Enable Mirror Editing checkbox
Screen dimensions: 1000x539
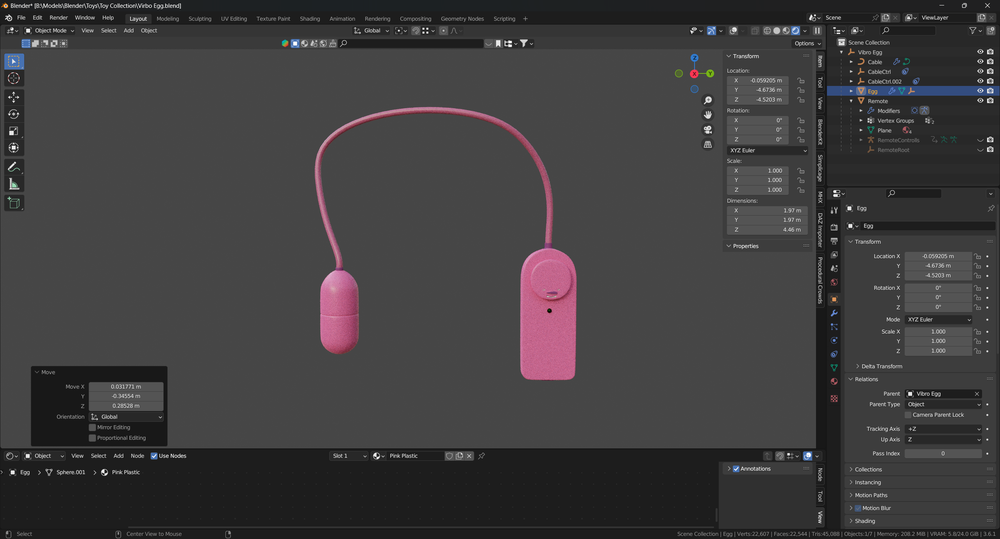[93, 427]
